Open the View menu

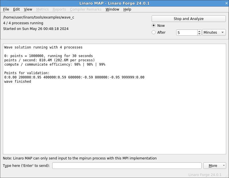point(28,9)
